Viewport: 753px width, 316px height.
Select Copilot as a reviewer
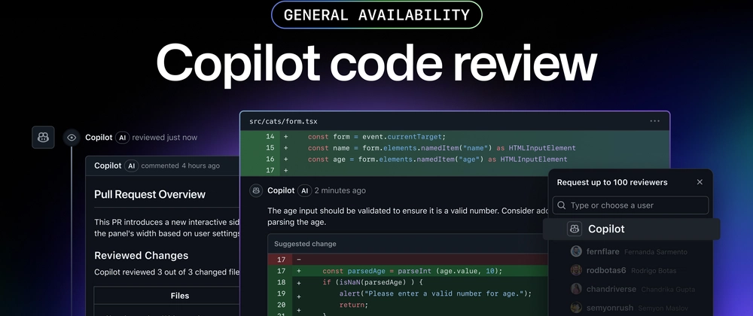point(631,229)
